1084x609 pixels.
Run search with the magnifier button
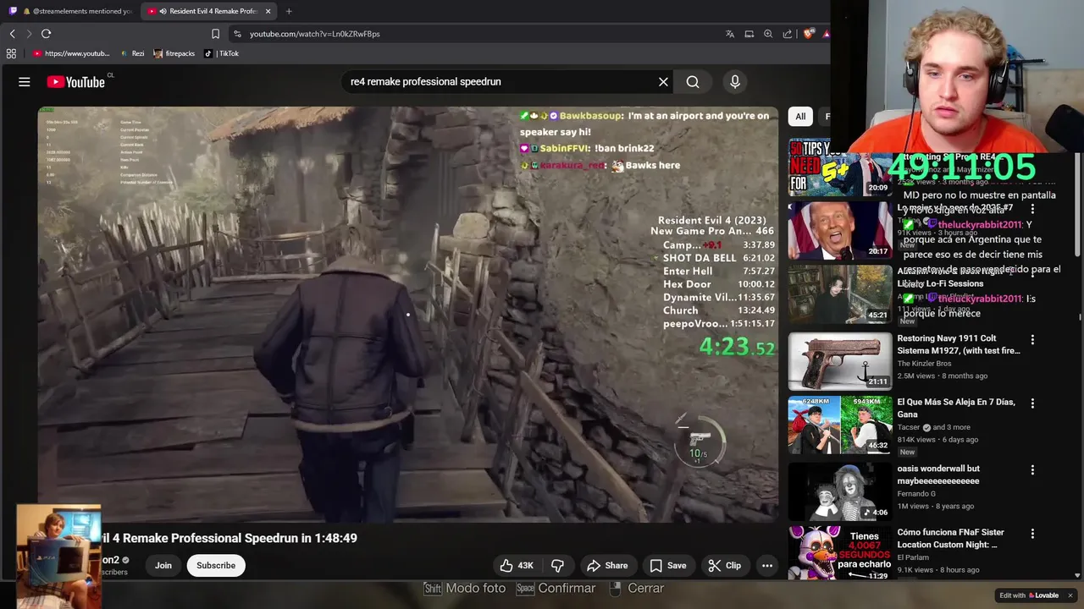693,82
